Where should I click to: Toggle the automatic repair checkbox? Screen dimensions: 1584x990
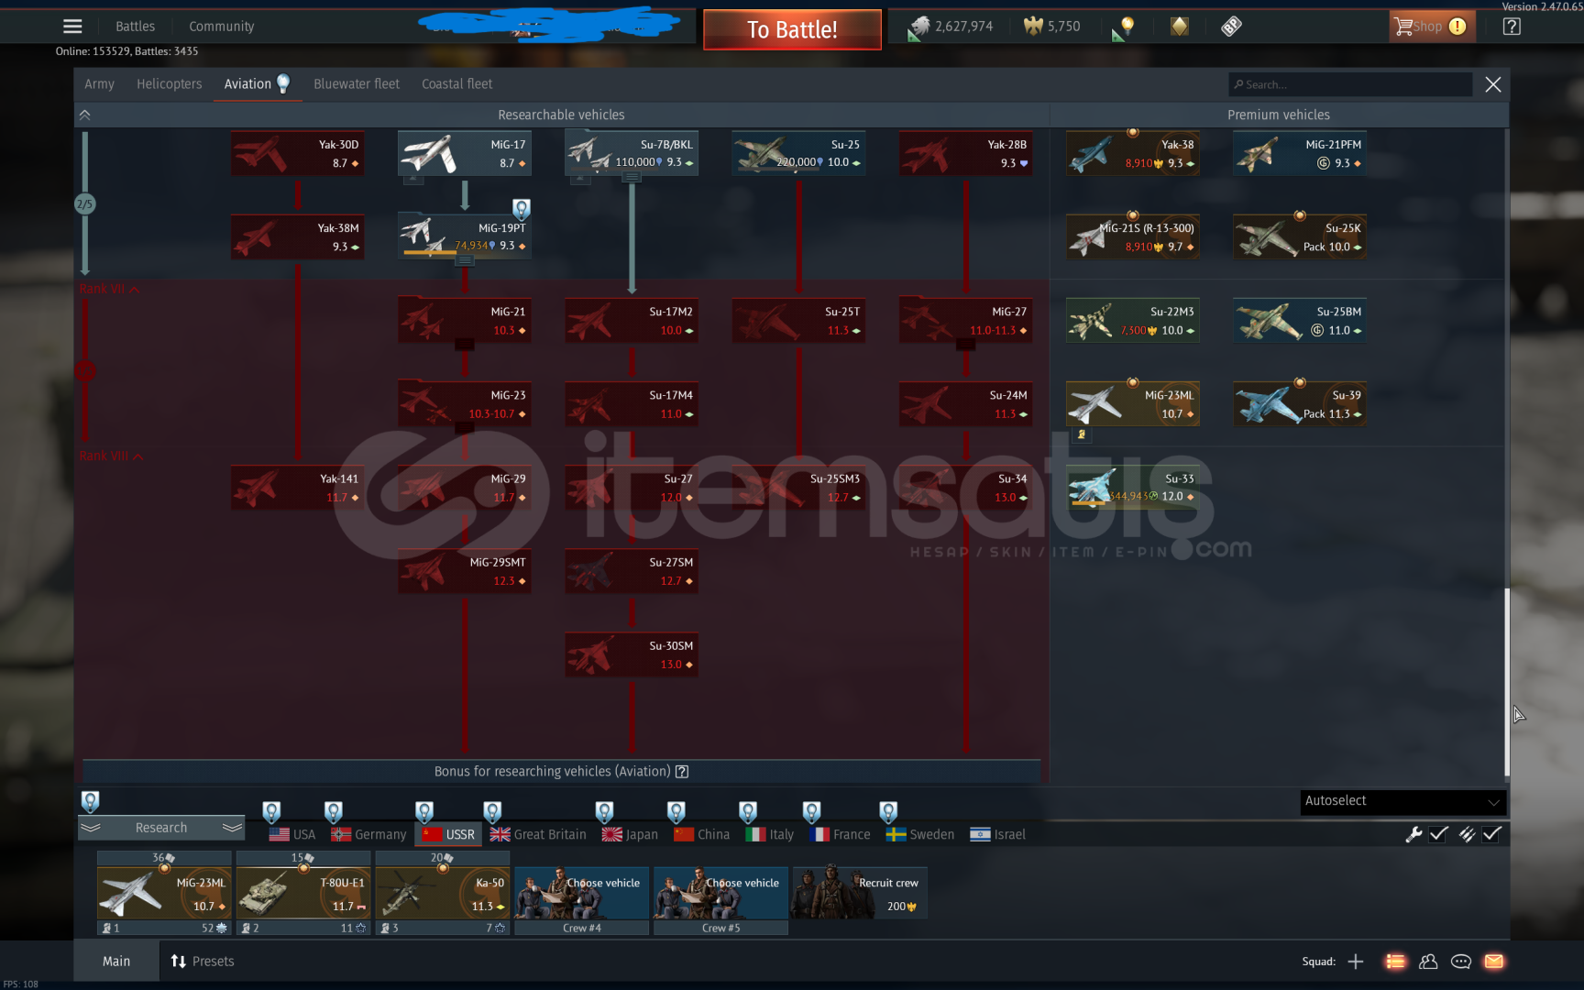[x=1439, y=834]
